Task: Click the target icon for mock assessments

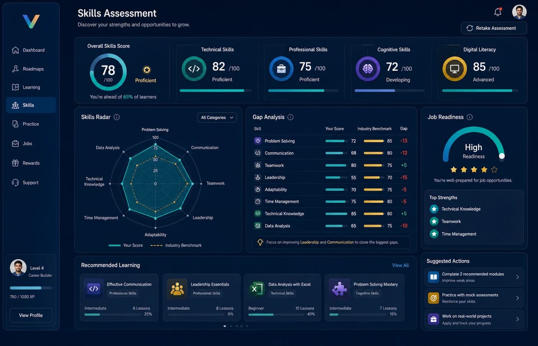Action: pos(433,298)
